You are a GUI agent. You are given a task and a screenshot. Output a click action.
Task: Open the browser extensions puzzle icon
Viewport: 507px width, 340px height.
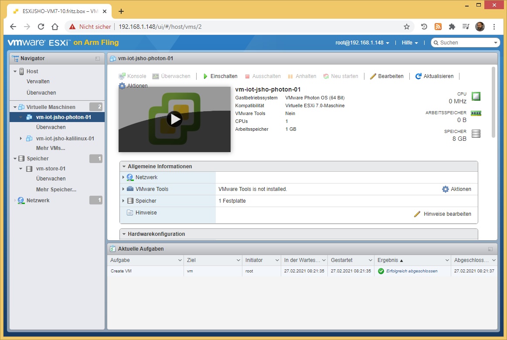(x=452, y=27)
